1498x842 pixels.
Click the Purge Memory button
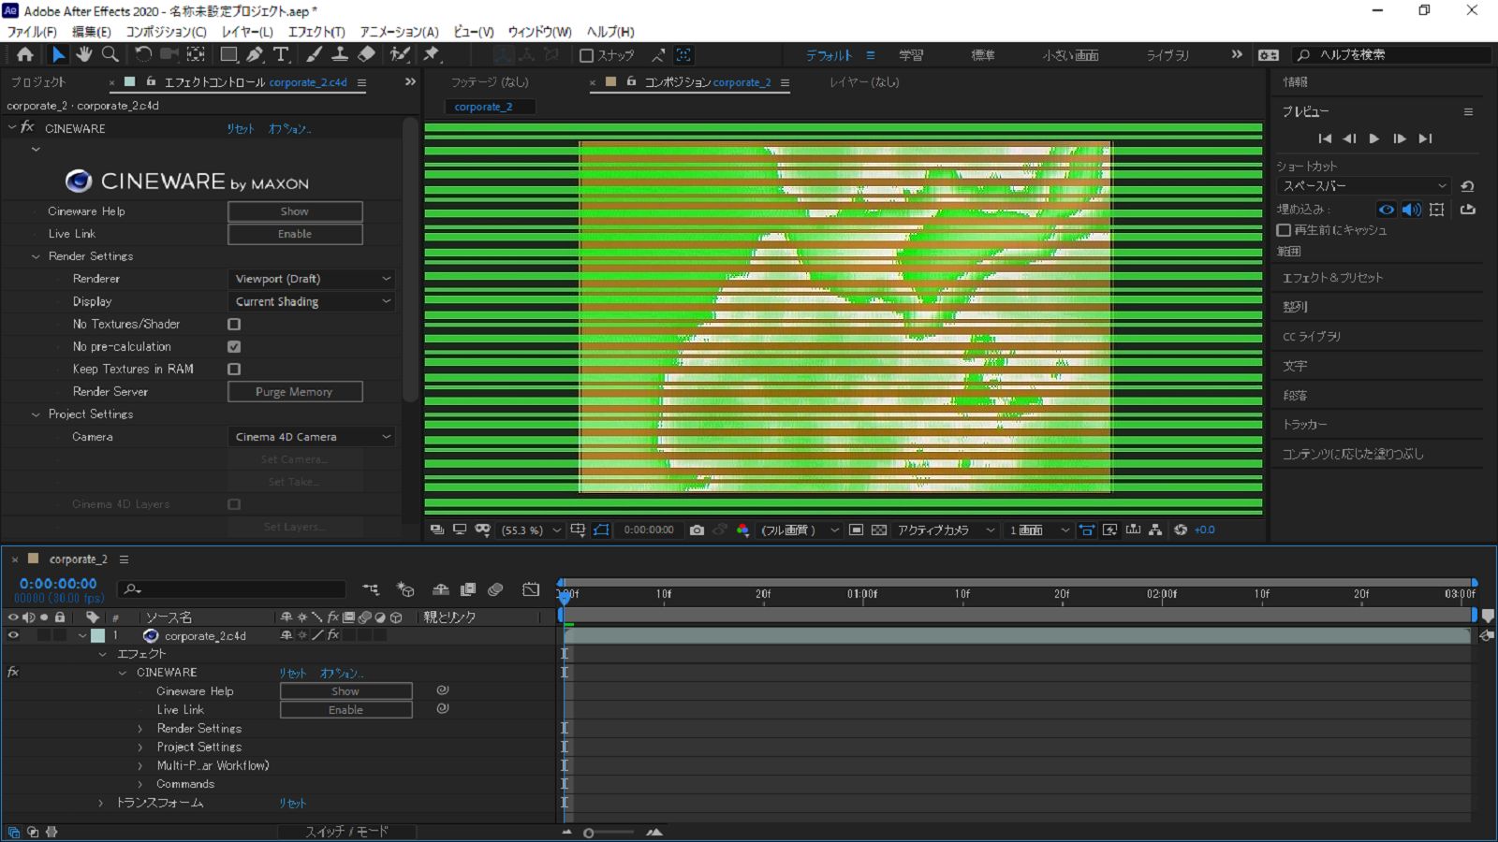(295, 392)
